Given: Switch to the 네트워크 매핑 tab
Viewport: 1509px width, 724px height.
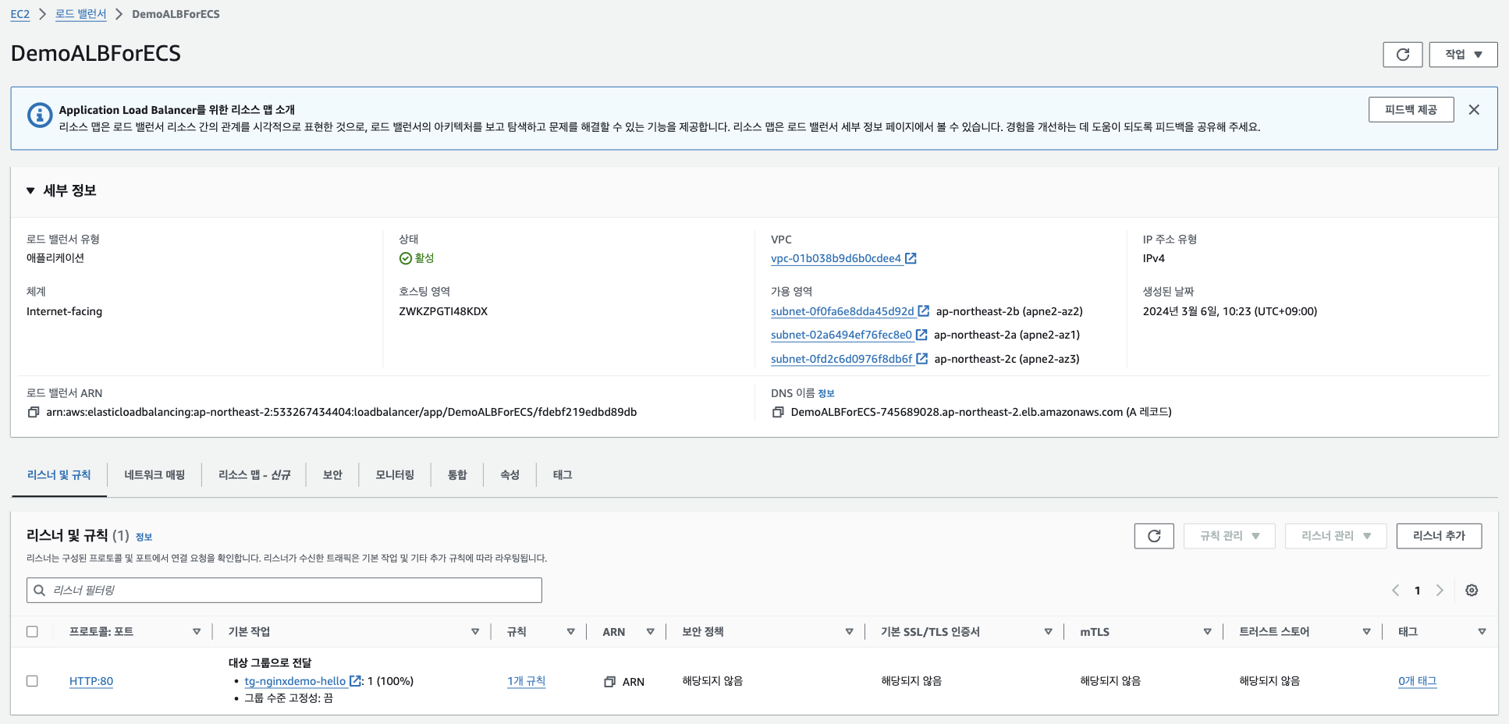Looking at the screenshot, I should 154,474.
